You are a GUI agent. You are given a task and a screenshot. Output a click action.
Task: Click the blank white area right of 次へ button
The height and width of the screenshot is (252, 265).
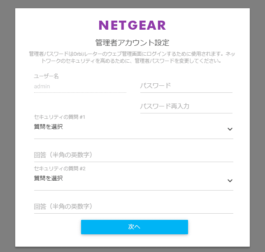point(218,227)
